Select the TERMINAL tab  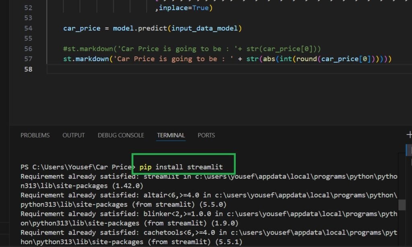click(171, 135)
